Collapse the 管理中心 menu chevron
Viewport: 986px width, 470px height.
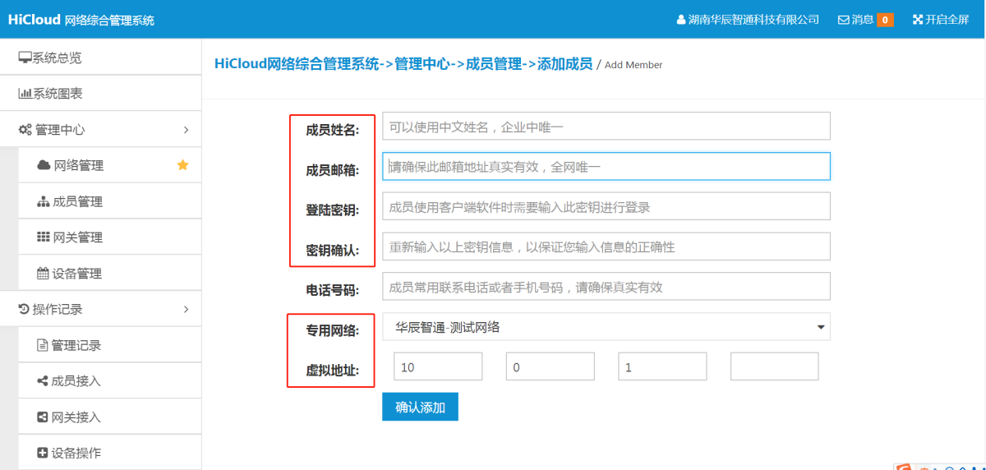(x=186, y=130)
